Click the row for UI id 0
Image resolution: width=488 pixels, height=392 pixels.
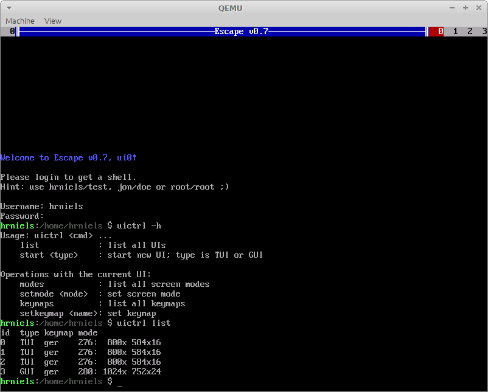(x=80, y=343)
